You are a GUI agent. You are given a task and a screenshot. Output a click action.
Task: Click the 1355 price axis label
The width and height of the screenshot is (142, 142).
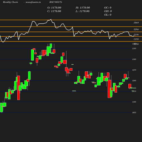(134, 49)
